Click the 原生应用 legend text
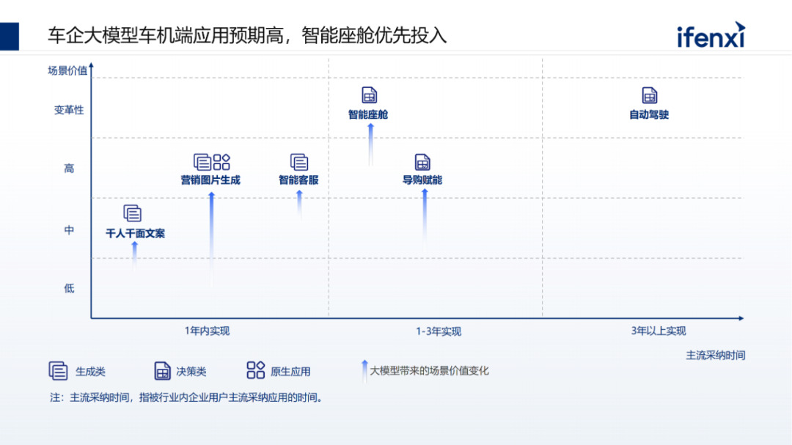 [x=290, y=372]
